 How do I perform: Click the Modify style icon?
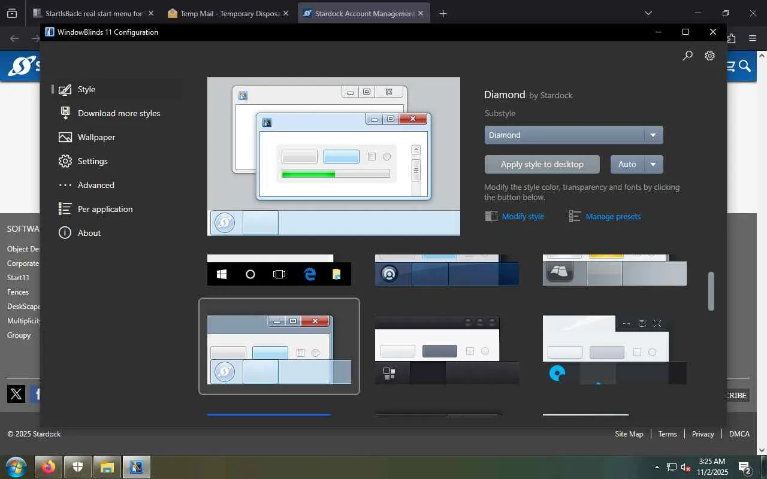[x=491, y=216]
